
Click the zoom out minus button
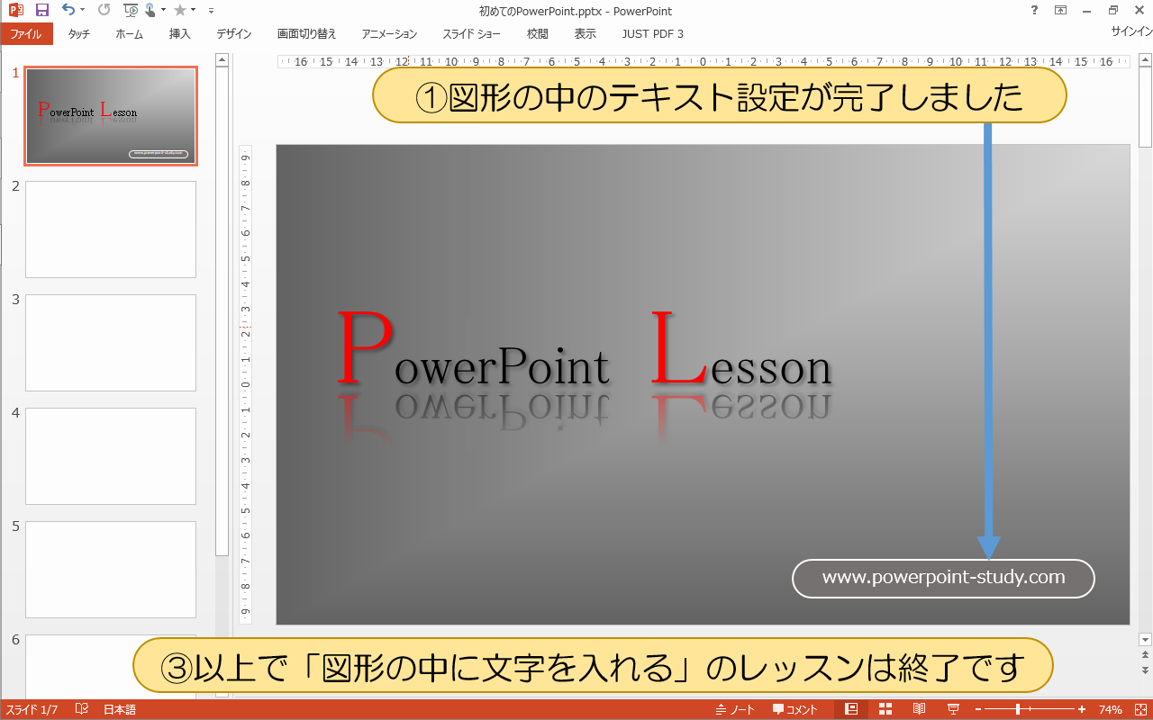point(977,710)
